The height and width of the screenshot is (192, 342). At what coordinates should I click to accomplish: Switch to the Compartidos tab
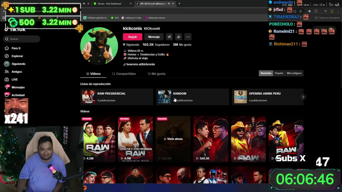pyautogui.click(x=124, y=74)
